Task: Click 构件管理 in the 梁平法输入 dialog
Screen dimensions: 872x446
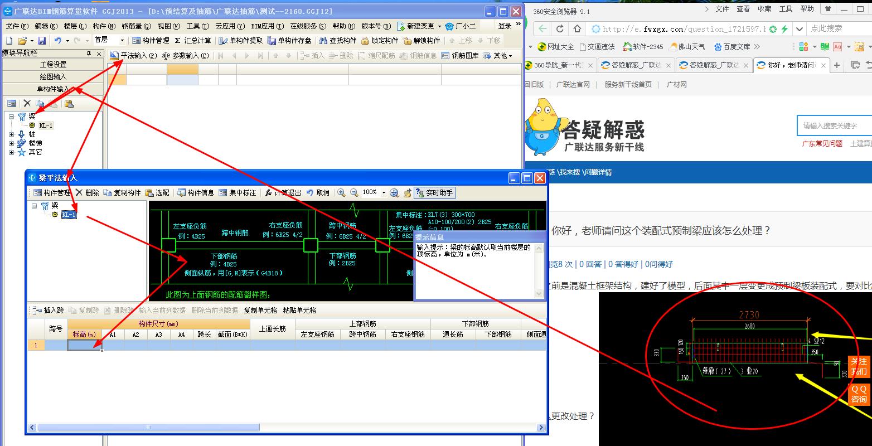Action: pyautogui.click(x=52, y=192)
